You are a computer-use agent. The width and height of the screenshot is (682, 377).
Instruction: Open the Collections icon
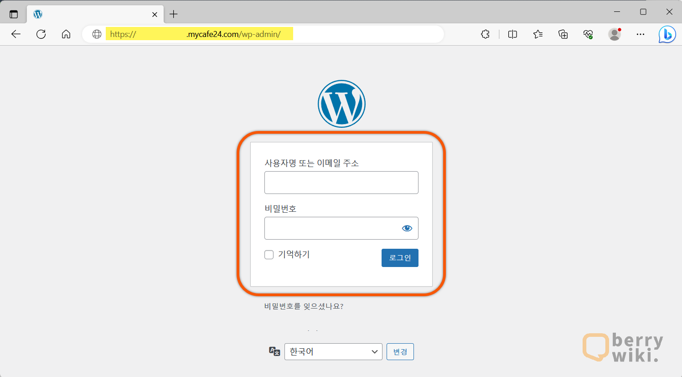[x=563, y=34]
